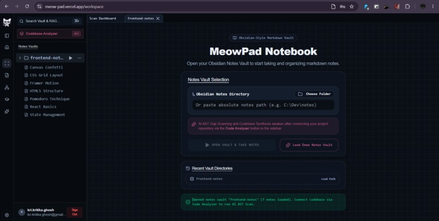Screen dimensions: 439x221
Task: Click the folder icon in Choose Folder
Action: (300, 94)
